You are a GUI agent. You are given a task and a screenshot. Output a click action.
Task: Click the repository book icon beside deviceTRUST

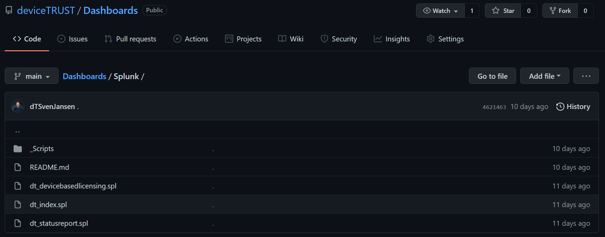(x=9, y=11)
